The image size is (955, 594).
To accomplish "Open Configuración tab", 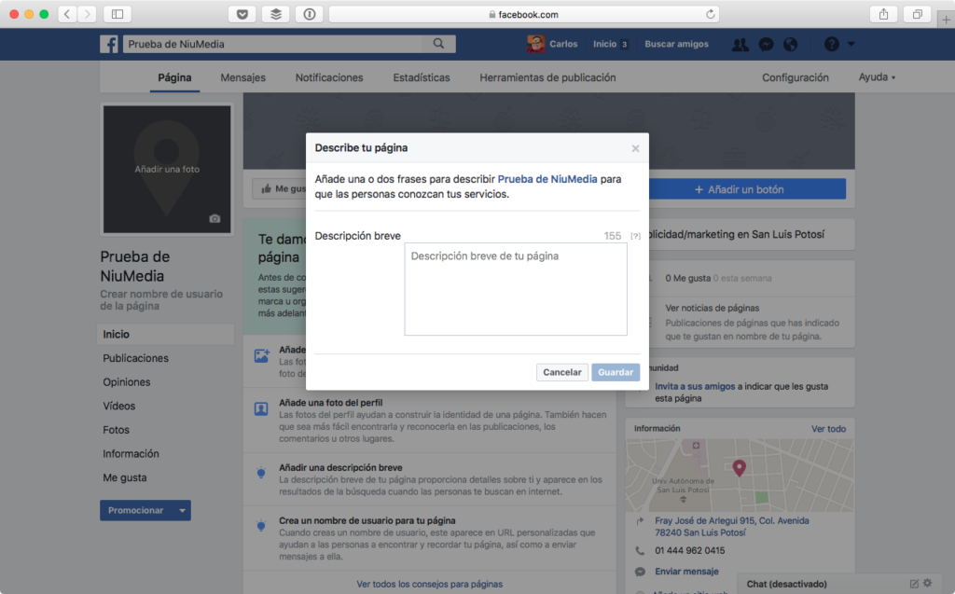I will [796, 77].
